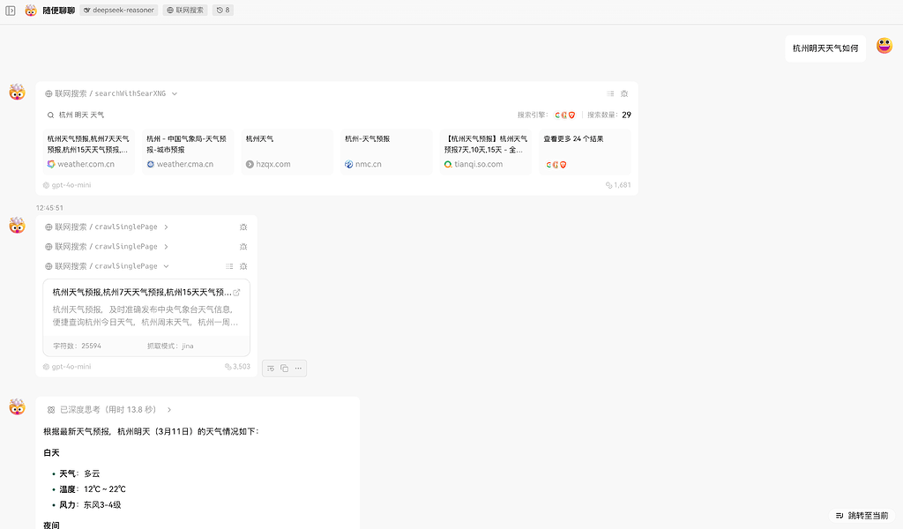Collapse the searchWithSearXNG tool call chevron
This screenshot has height=529, width=903.
(175, 93)
